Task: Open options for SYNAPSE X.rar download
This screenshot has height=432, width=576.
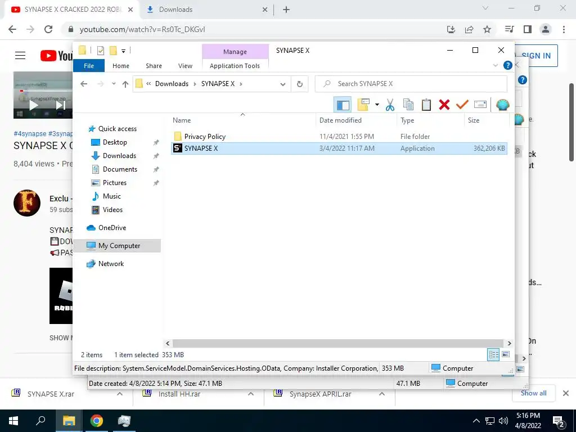Action: (119, 394)
